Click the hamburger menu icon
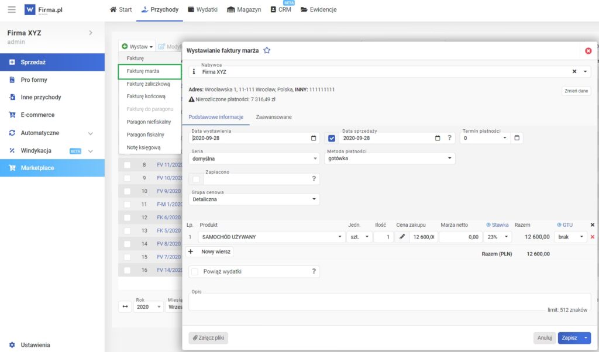The width and height of the screenshot is (599, 352). pos(12,10)
